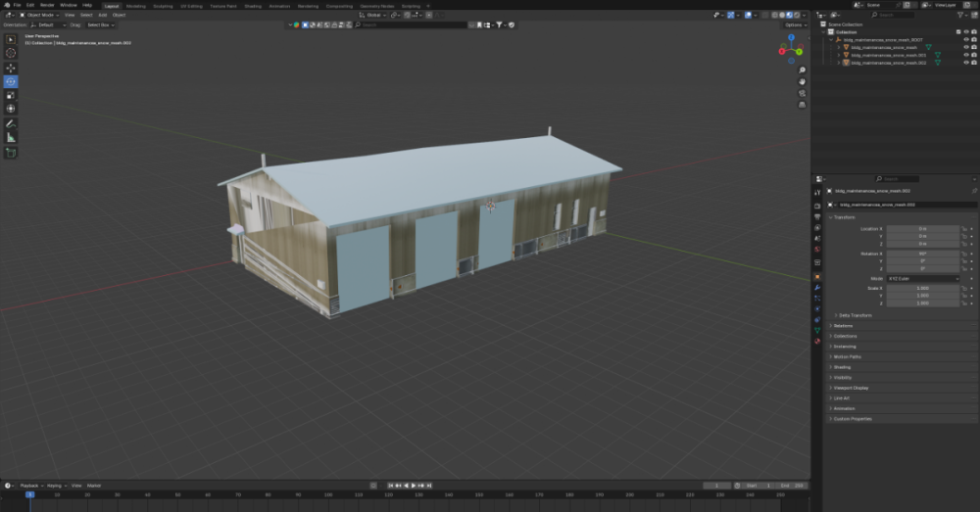The height and width of the screenshot is (512, 980).
Task: Click the viewport Options button
Action: (793, 24)
